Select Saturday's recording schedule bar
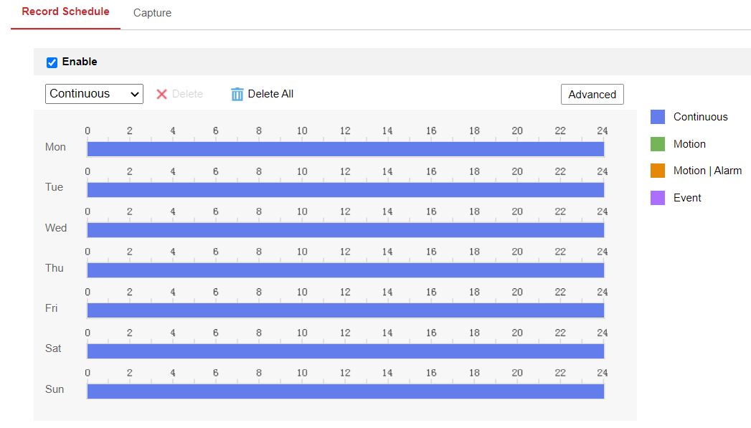 pos(345,351)
